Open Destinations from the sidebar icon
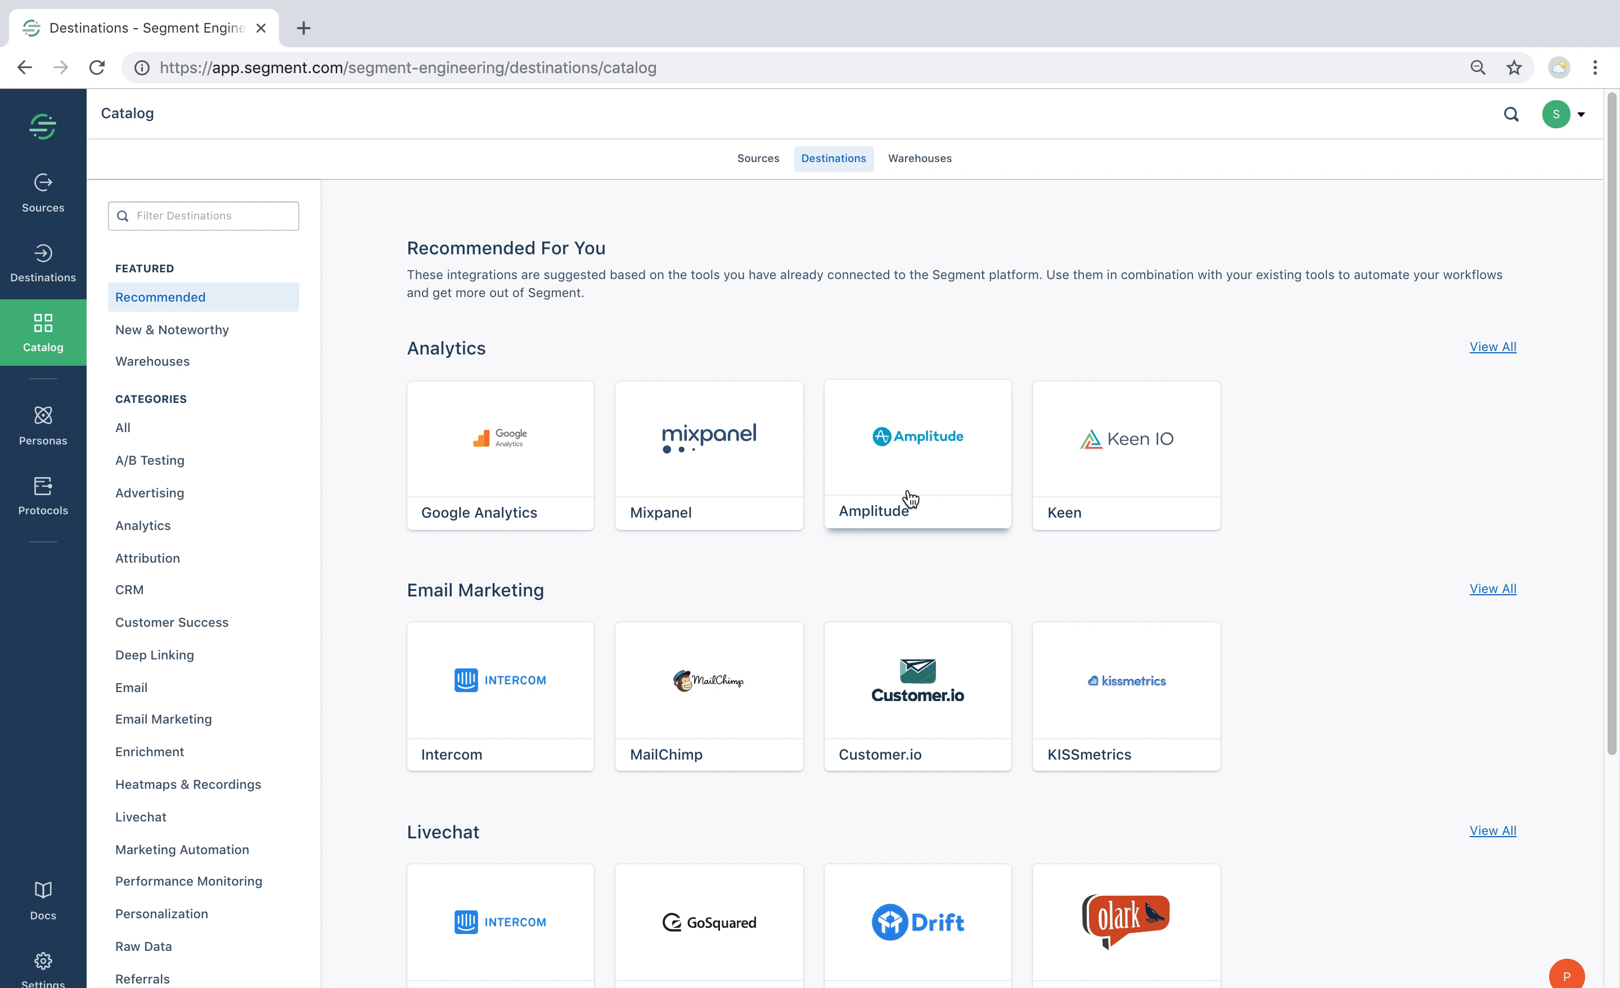1620x988 pixels. [x=43, y=262]
